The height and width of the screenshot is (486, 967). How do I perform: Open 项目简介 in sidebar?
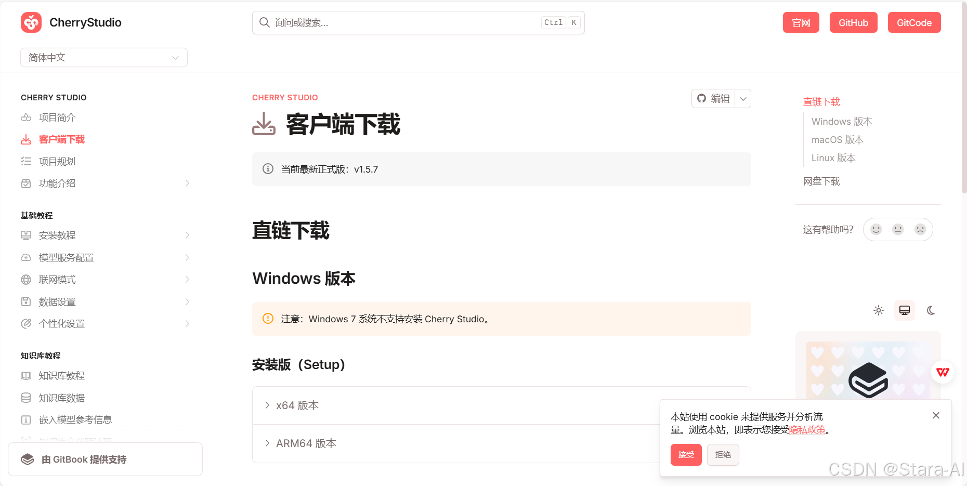tap(57, 117)
